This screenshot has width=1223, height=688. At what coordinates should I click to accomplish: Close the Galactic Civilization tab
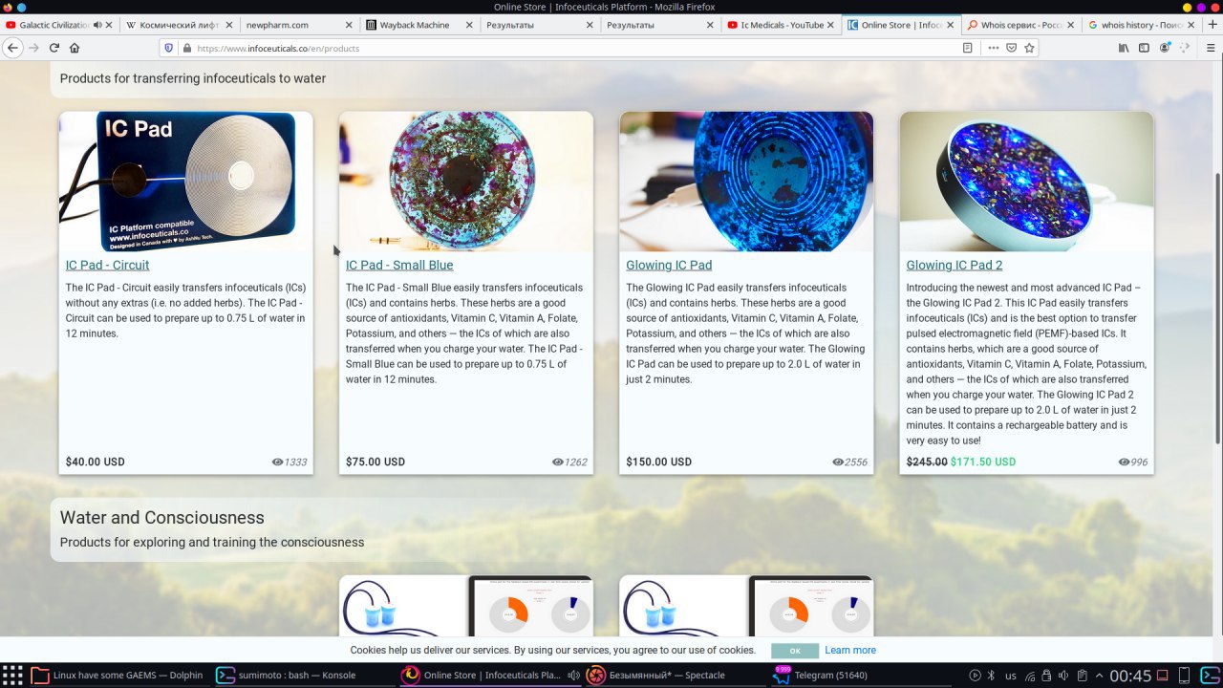pos(110,25)
